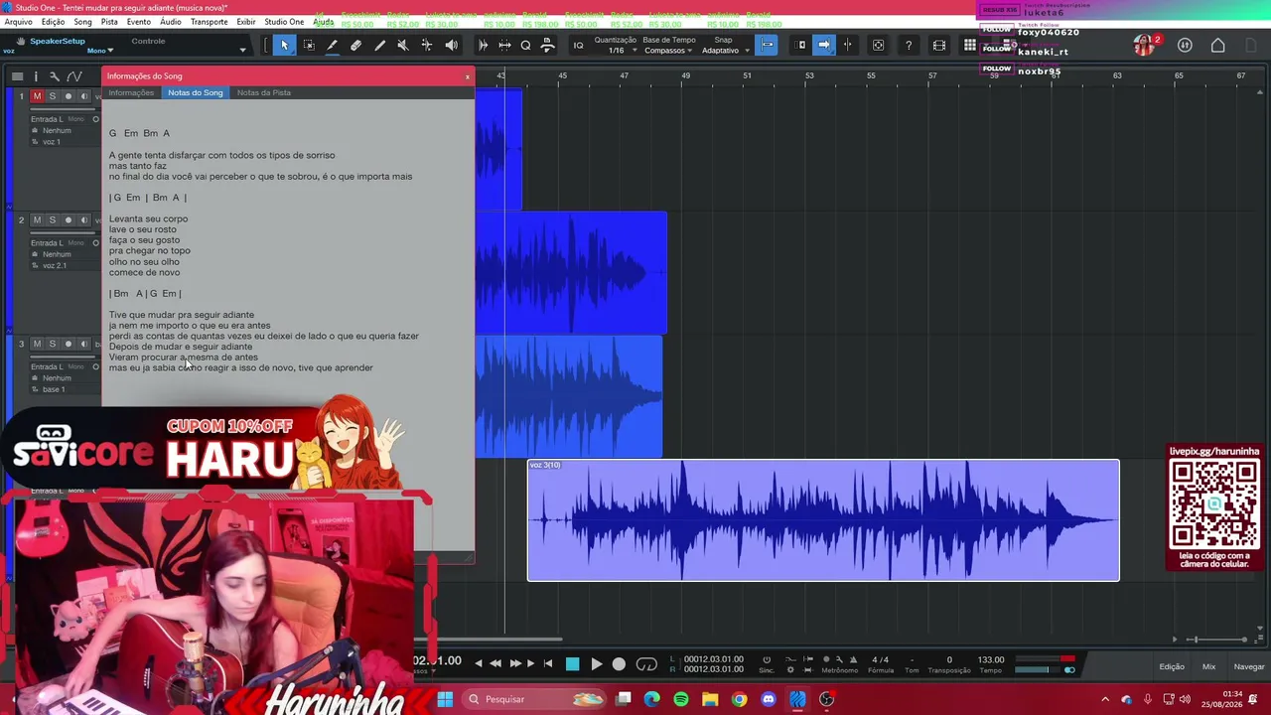Image resolution: width=1271 pixels, height=715 pixels.
Task: Select the Eraser tool
Action: point(355,45)
